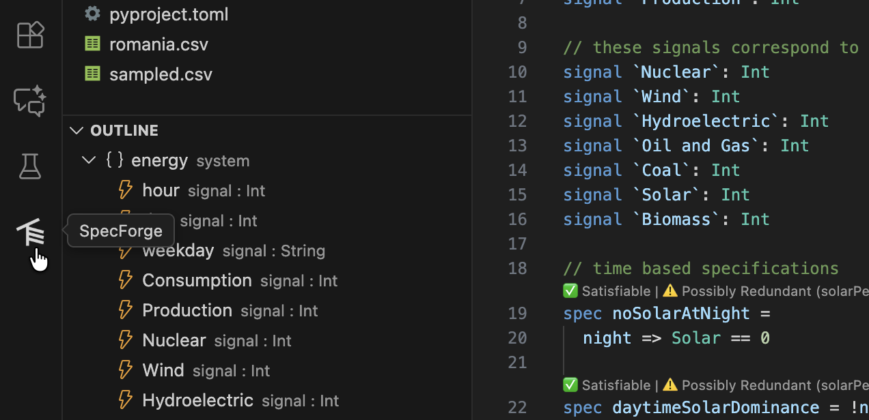This screenshot has width=869, height=420.
Task: Collapse the OUTLINE section
Action: coord(76,130)
